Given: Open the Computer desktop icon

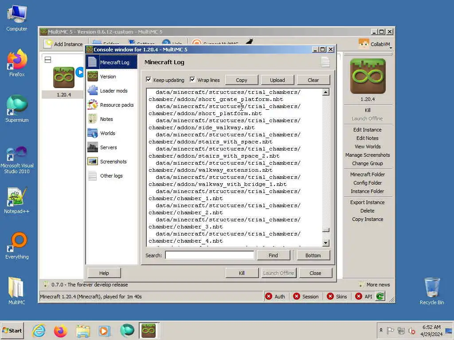Looking at the screenshot, I should [x=17, y=18].
